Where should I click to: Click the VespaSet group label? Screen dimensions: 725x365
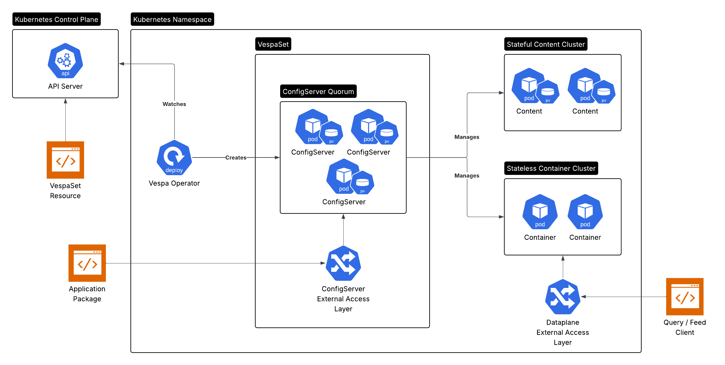(273, 44)
